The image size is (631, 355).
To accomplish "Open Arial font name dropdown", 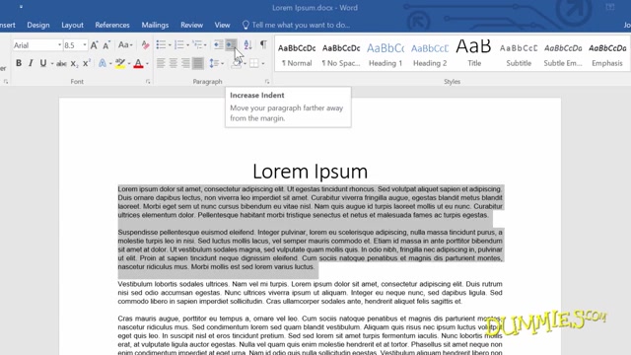I will [59, 45].
